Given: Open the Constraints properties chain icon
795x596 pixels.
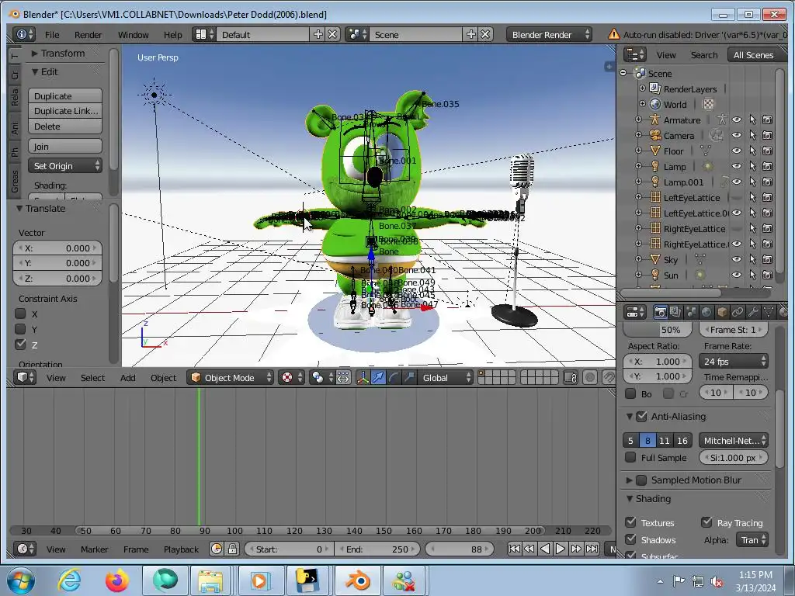Looking at the screenshot, I should click(x=738, y=312).
